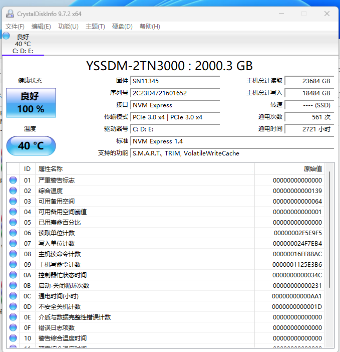Select the 已用寿命百分比 attribute name
Viewport: 340px width, 352px height.
pos(60,223)
